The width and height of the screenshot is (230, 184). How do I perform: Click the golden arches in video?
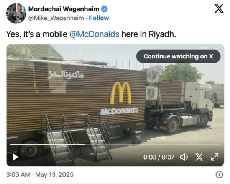coord(121,93)
